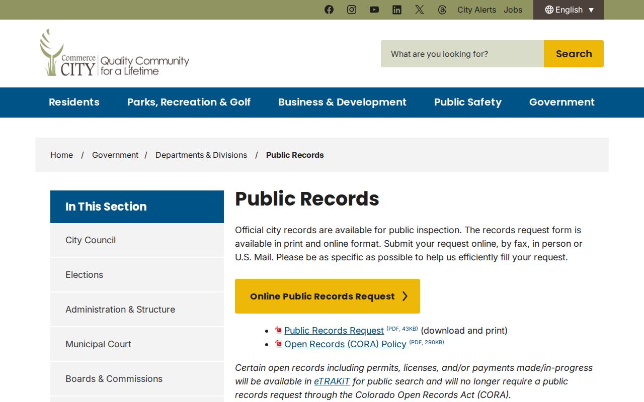The height and width of the screenshot is (402, 644).
Task: Open the Open Records (CORA) Policy link
Action: coord(345,344)
